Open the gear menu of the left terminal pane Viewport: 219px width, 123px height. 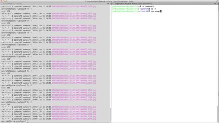pyautogui.click(x=108, y=4)
